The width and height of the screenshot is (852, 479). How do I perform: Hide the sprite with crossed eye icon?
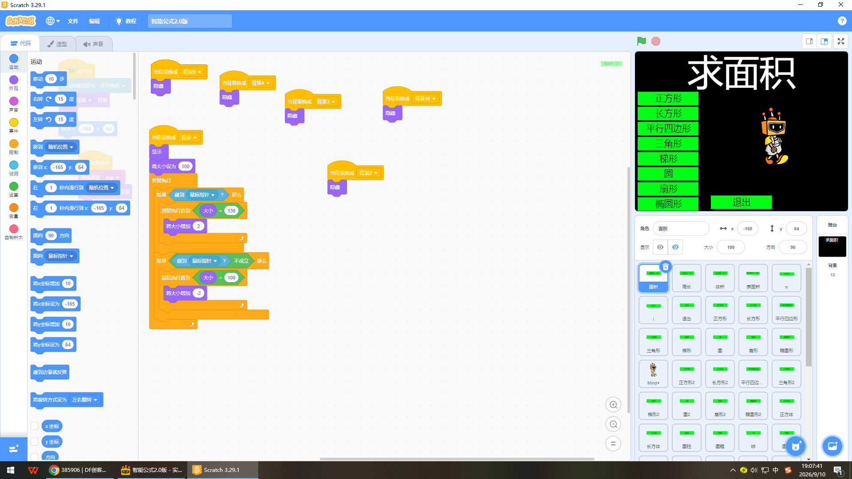[x=675, y=247]
